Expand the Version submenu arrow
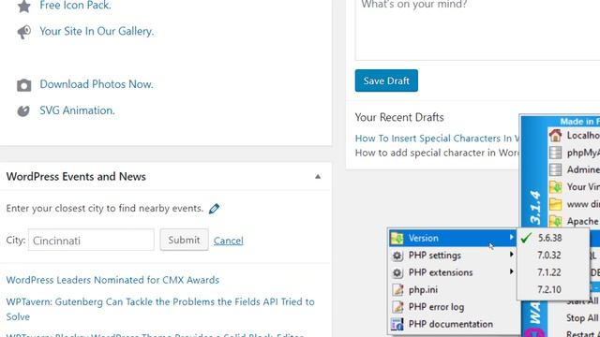Viewport: 600px width, 337px height. click(511, 237)
